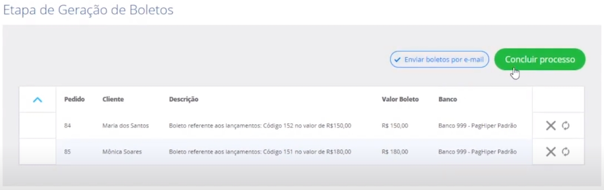Click the Descrição column header
604x190 pixels.
click(183, 99)
